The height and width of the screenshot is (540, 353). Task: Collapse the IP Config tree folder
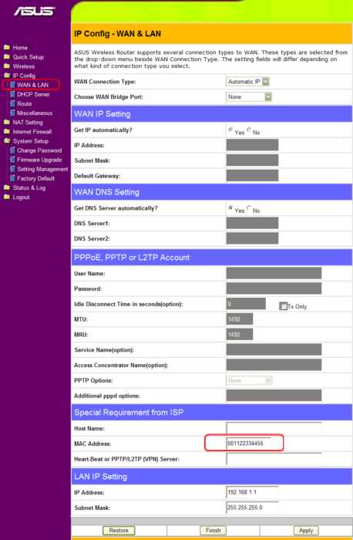[6, 75]
